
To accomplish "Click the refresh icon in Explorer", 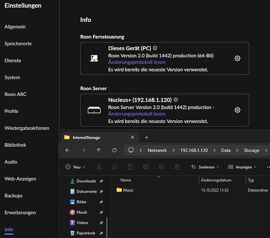I will pos(114,150).
